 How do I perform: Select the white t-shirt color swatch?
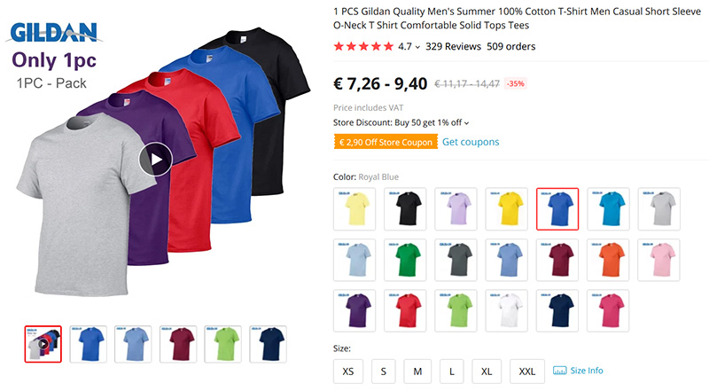pos(506,311)
